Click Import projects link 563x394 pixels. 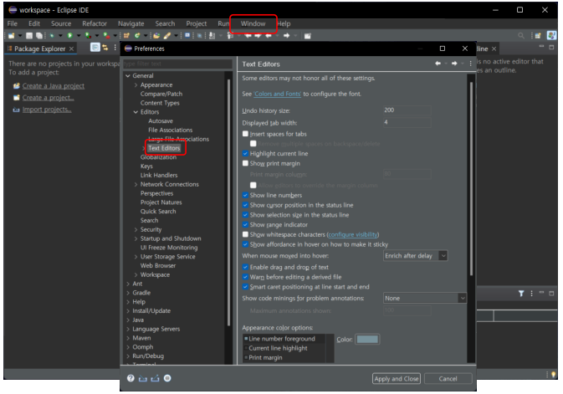(x=47, y=110)
